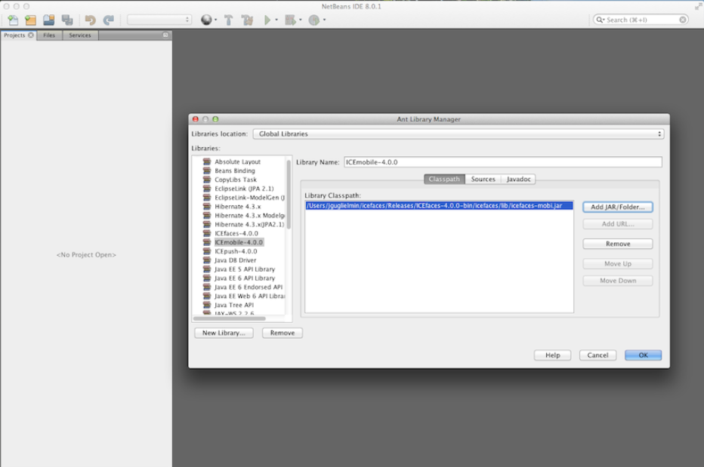This screenshot has width=704, height=467.
Task: Click the Clean and Build icon
Action: (x=246, y=20)
